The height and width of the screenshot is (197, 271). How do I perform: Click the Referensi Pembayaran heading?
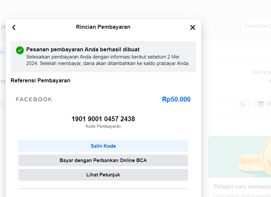[x=40, y=80]
